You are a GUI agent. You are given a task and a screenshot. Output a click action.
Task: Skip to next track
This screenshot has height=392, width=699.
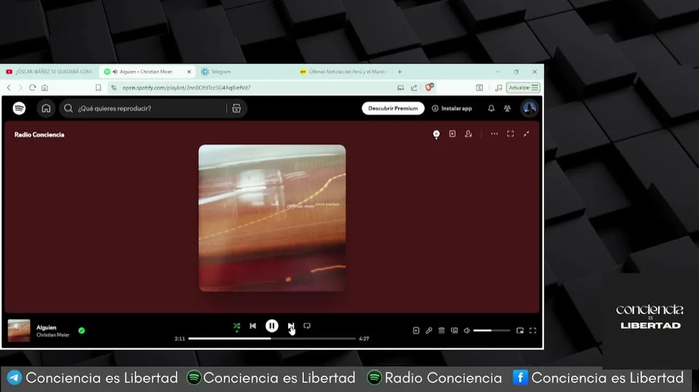click(x=291, y=326)
